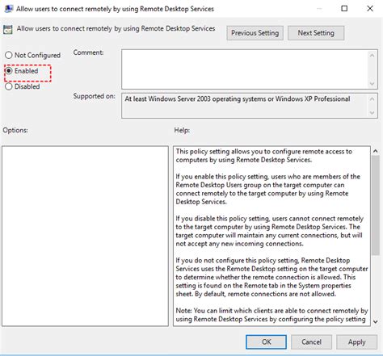Click the Cancel button
The image size is (383, 356).
[x=311, y=342]
